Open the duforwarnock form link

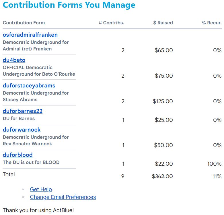pos(22,130)
